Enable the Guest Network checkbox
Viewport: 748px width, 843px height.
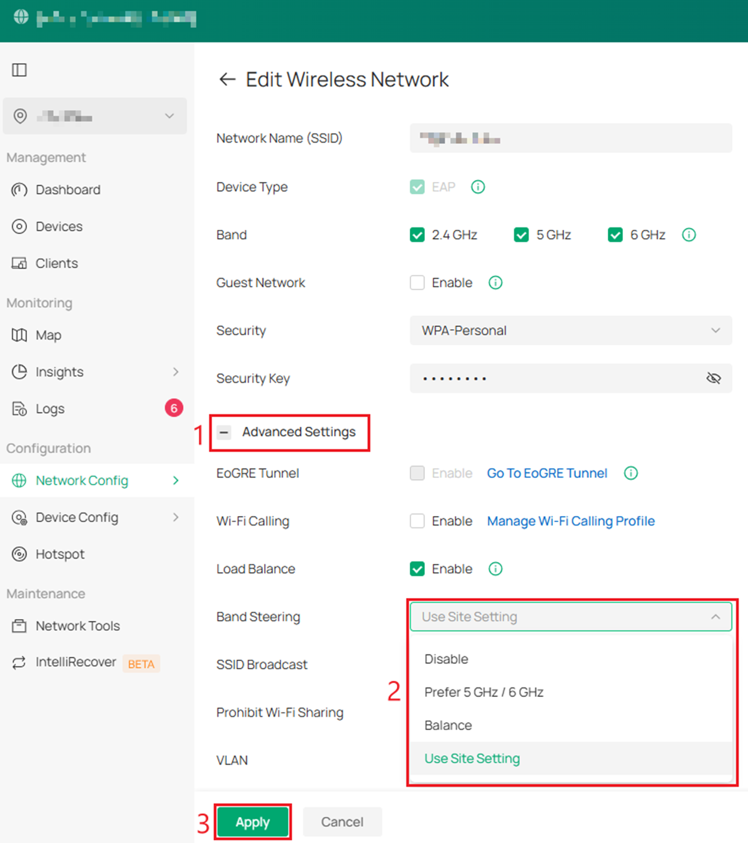417,283
